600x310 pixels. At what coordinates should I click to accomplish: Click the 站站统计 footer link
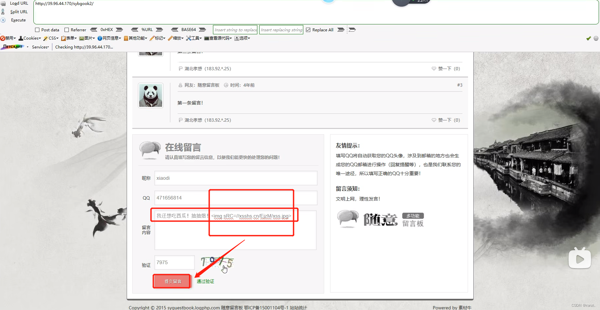tap(298, 307)
